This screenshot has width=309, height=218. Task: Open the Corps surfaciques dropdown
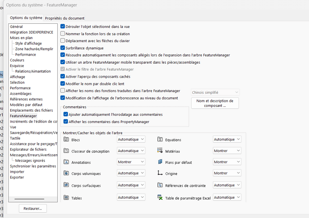[131, 185]
